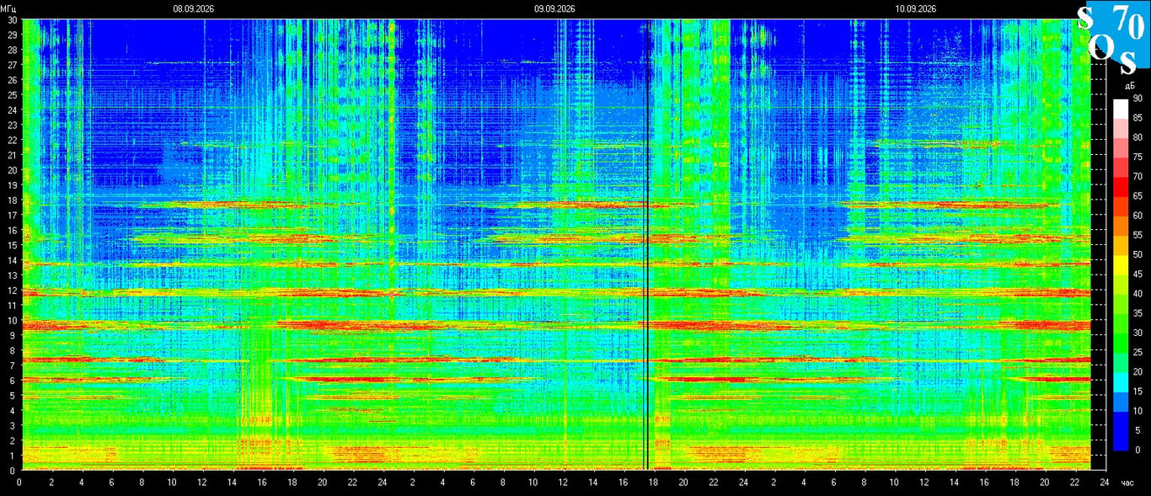Select the yellow swatch beside the 45 dB value

1120,264
